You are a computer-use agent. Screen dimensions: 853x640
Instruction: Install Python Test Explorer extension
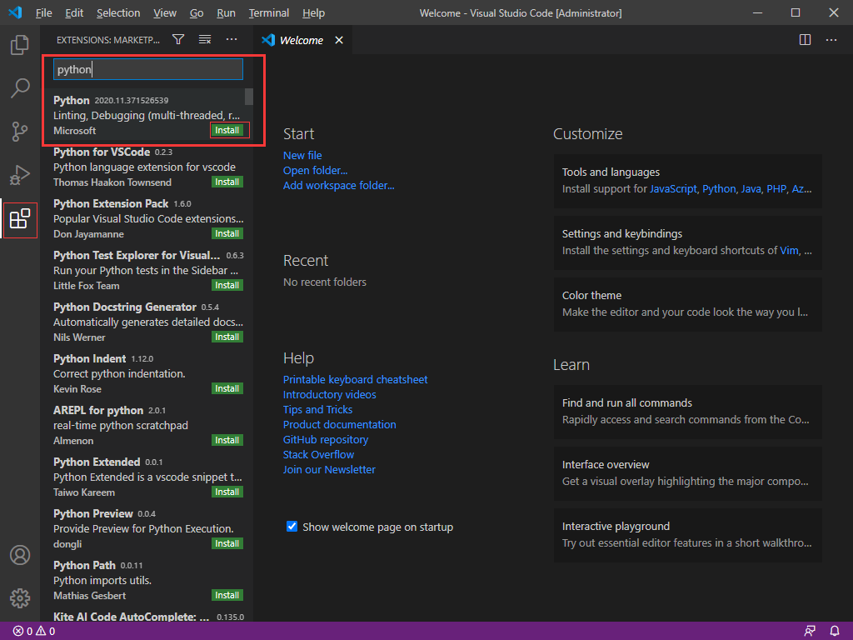click(x=227, y=285)
